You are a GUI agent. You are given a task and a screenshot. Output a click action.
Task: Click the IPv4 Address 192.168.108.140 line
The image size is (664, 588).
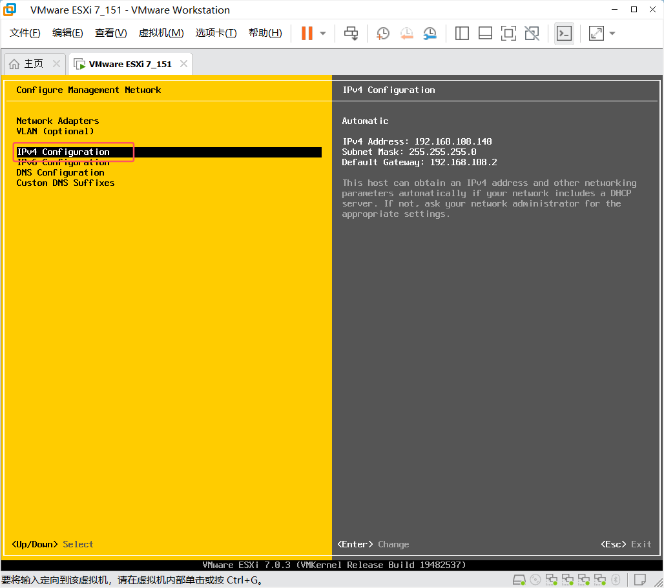click(417, 141)
